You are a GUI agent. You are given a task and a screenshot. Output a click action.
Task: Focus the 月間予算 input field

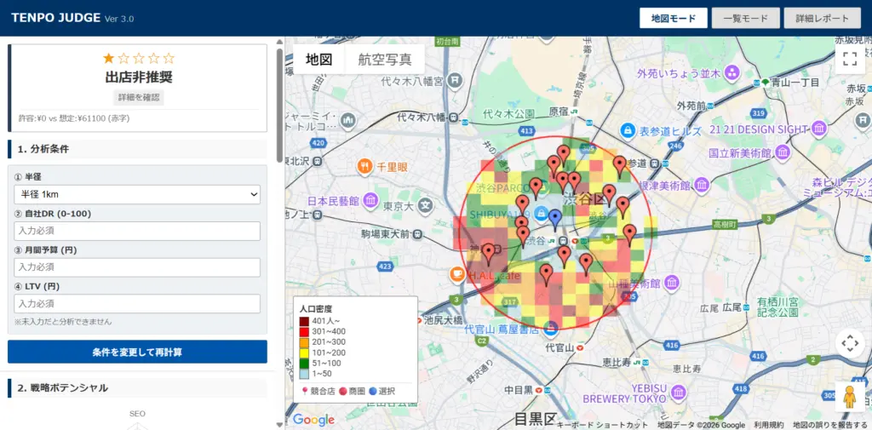click(x=137, y=267)
